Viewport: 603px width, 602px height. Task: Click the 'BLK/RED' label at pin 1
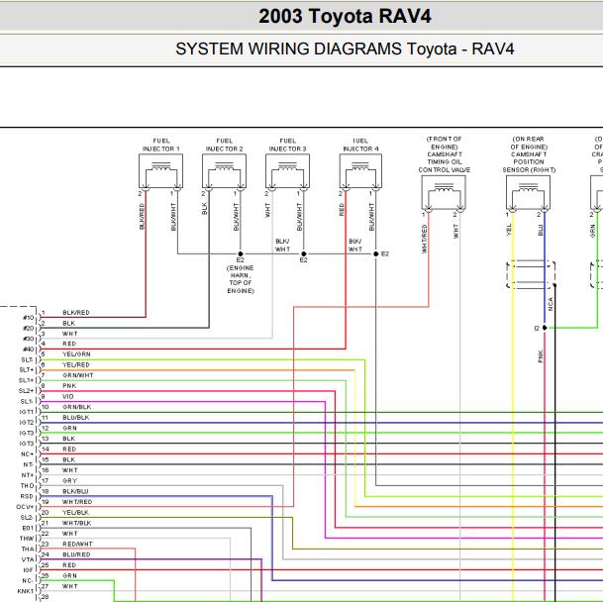tap(76, 313)
